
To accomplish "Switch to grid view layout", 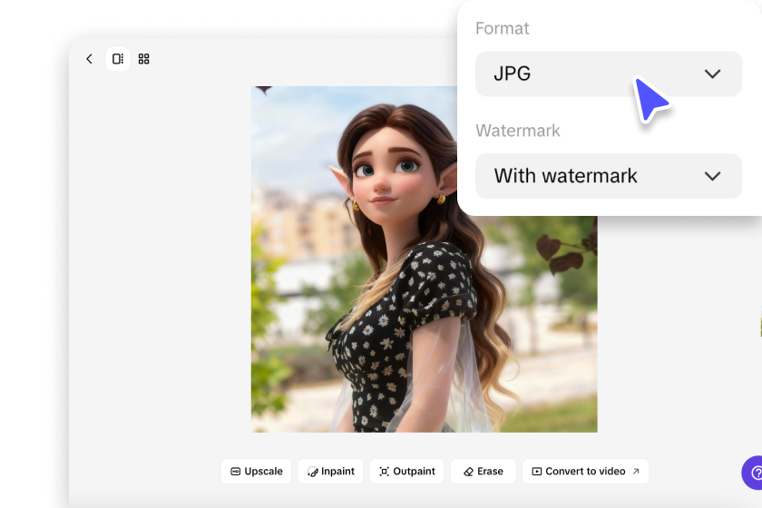I will [x=143, y=59].
